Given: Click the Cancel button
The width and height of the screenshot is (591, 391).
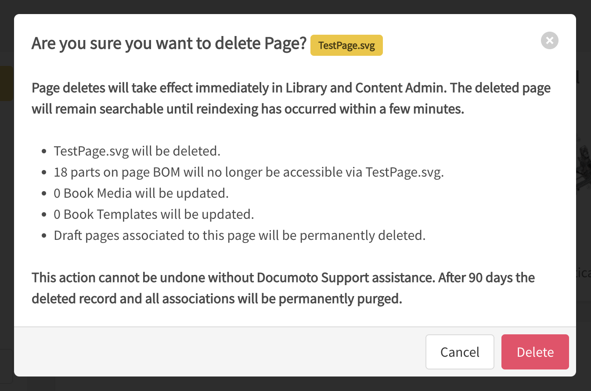Looking at the screenshot, I should [460, 352].
